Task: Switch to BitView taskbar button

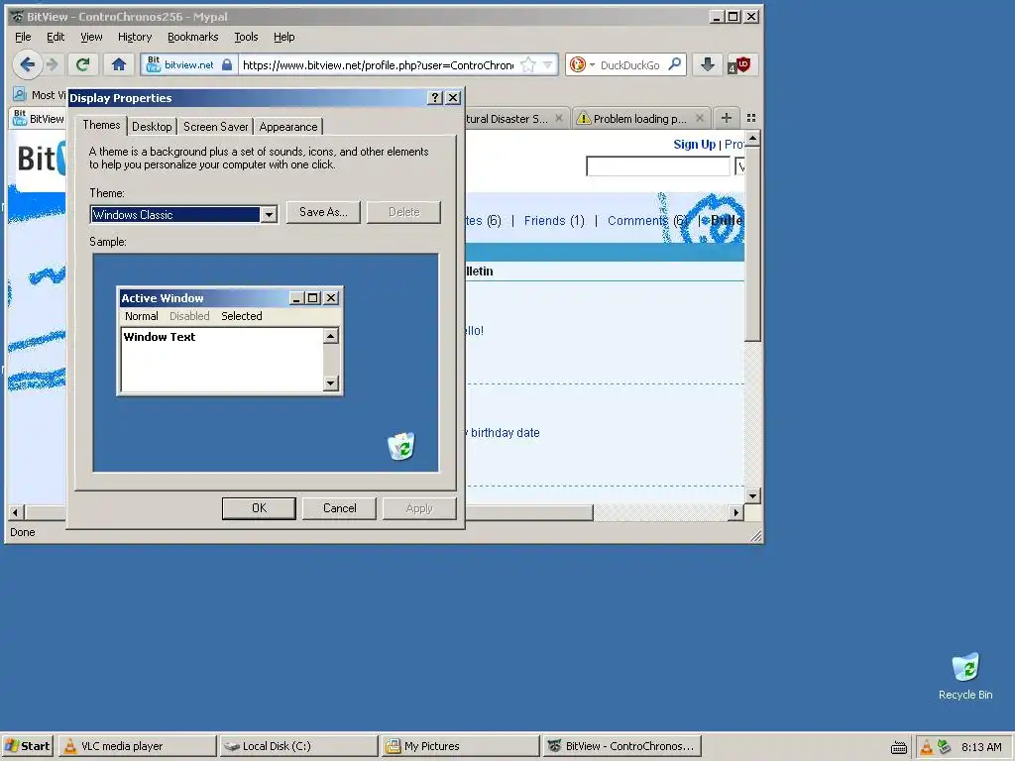Action: click(622, 746)
